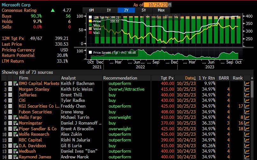Show the performance chart icon for Wolfe Research row
The height and width of the screenshot is (160, 257).
247,134
